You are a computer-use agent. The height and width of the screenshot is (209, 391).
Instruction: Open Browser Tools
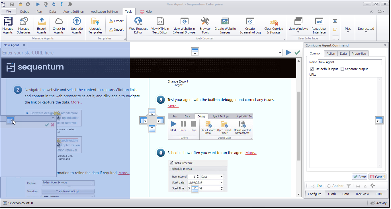point(205,25)
